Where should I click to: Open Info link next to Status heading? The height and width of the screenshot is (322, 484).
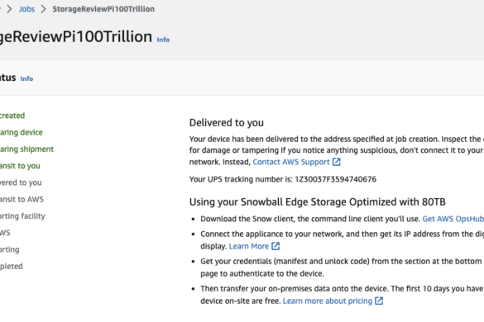[x=26, y=78]
